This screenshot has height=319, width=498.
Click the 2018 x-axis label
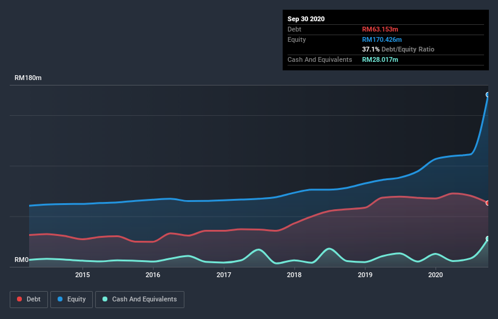tap(294, 275)
